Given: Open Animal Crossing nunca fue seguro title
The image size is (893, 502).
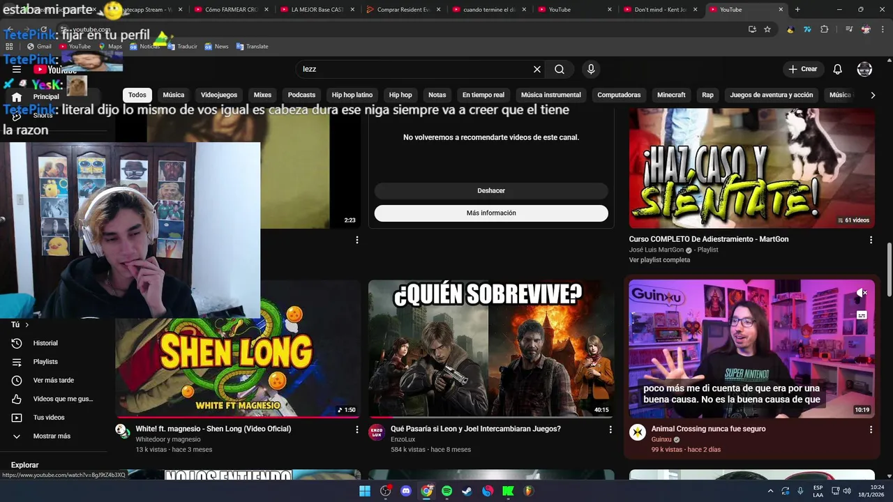Looking at the screenshot, I should point(708,429).
